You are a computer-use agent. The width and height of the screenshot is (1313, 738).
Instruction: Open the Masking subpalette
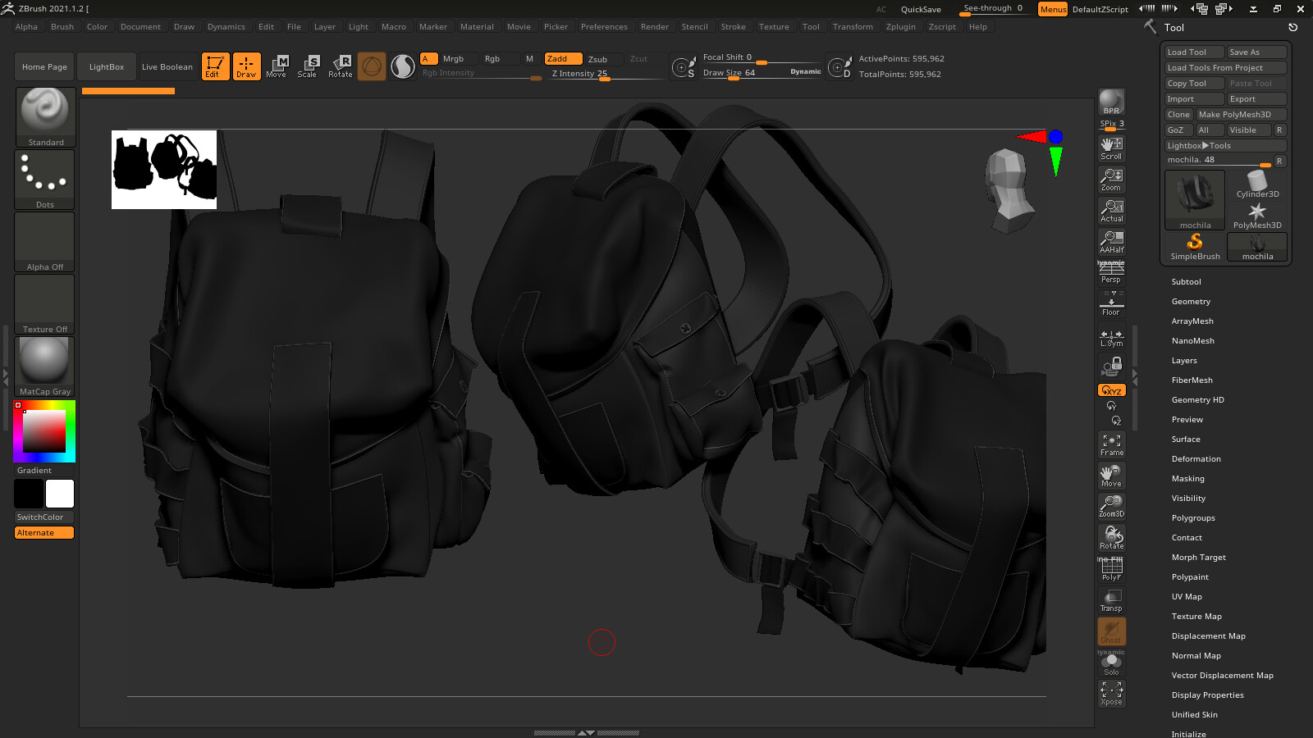click(1187, 478)
